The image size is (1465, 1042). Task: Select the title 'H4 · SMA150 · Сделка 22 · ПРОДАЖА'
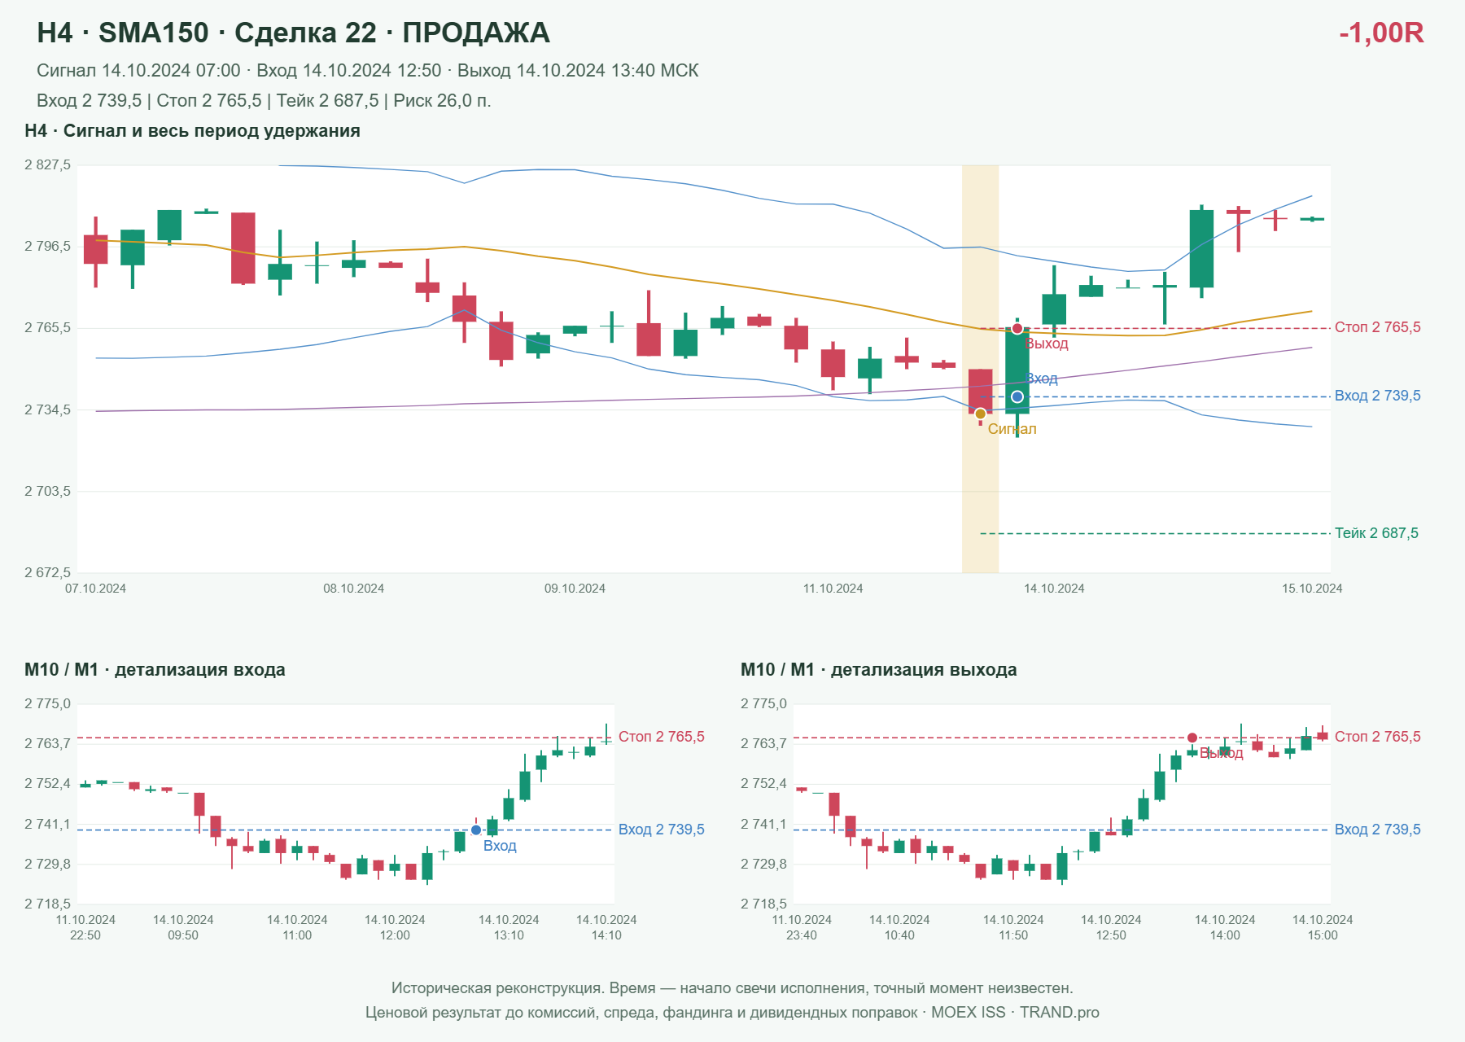point(293,33)
